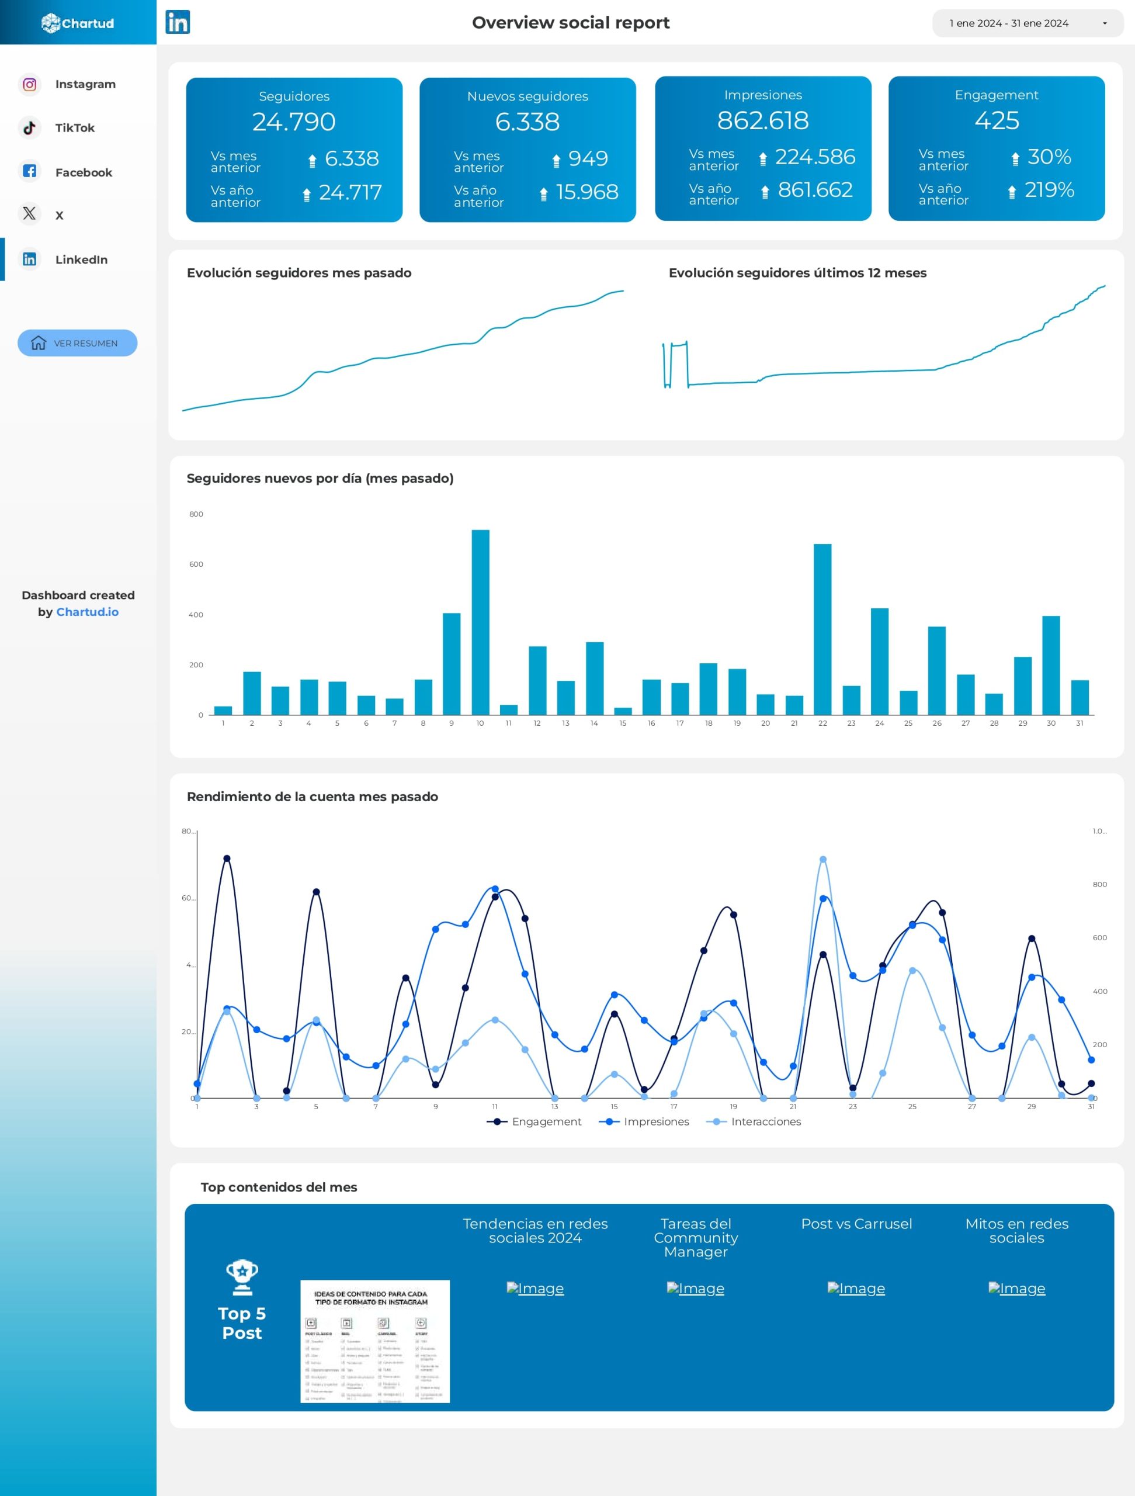This screenshot has height=1496, width=1135.
Task: Switch to the TikTok report tab
Action: pyautogui.click(x=75, y=128)
